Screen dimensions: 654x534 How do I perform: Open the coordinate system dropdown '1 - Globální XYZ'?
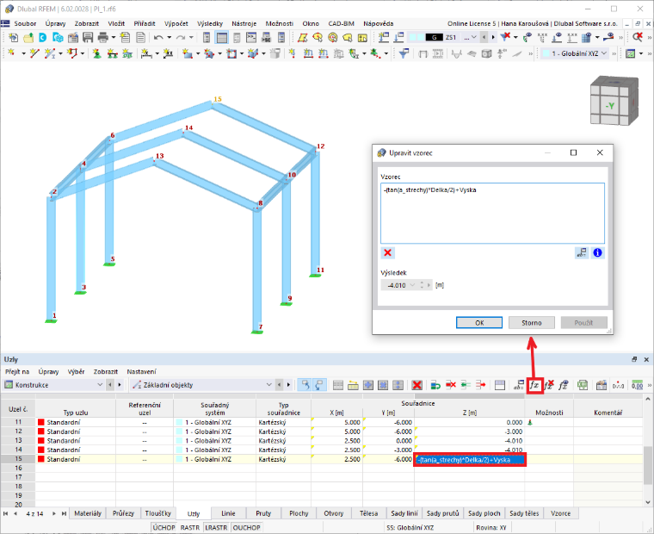575,53
